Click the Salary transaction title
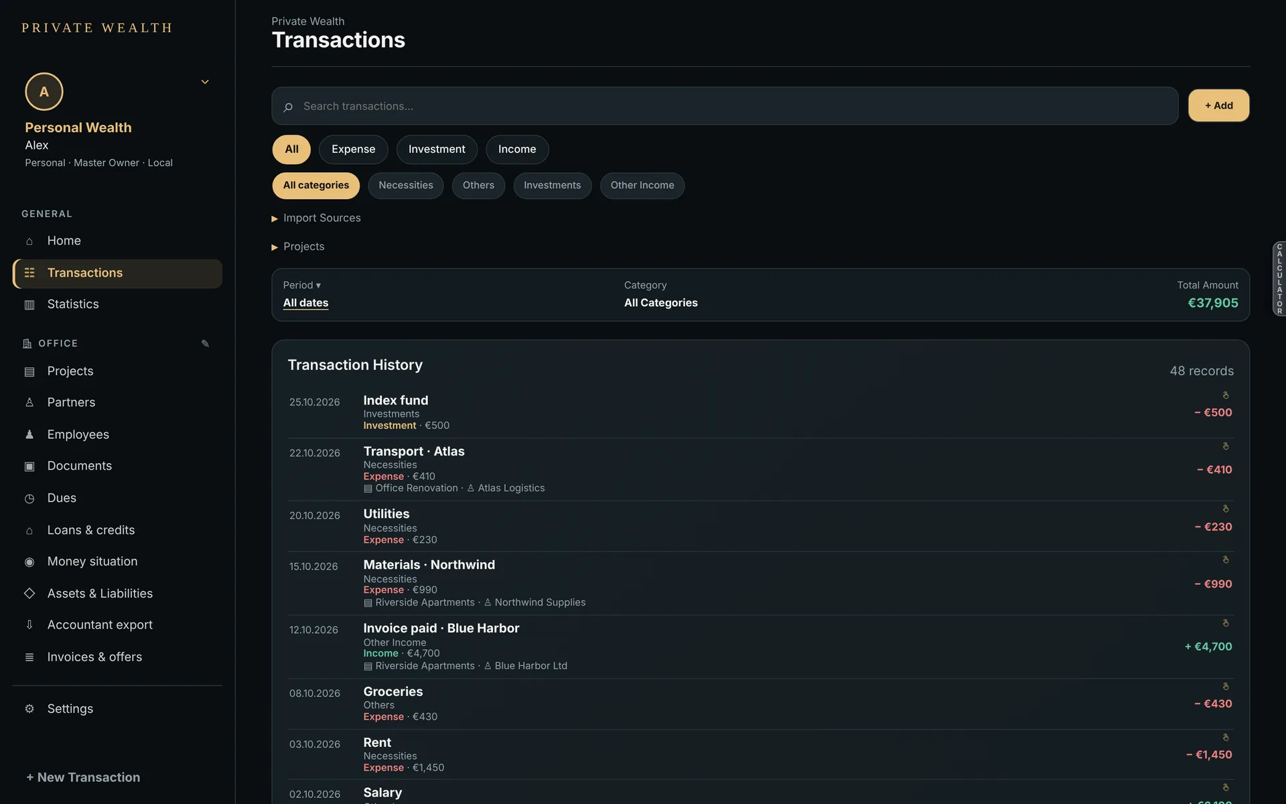The image size is (1286, 804). (x=382, y=793)
